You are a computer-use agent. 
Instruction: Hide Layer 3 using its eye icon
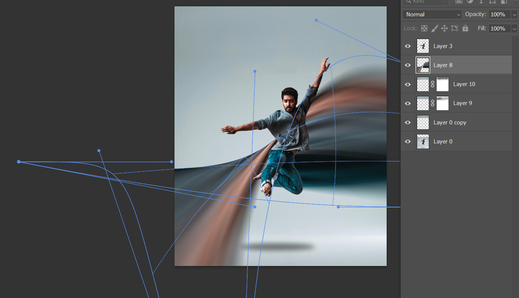pos(408,46)
